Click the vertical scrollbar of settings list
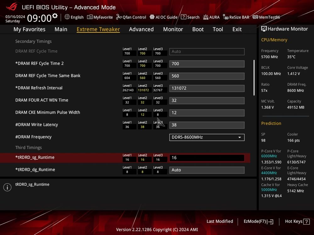This screenshot has height=235, width=314. pyautogui.click(x=254, y=77)
